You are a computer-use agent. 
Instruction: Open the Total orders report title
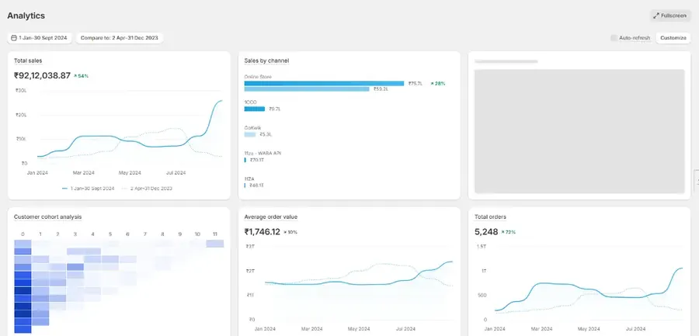tap(490, 217)
